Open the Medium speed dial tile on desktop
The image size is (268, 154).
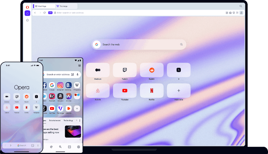[x=98, y=70]
